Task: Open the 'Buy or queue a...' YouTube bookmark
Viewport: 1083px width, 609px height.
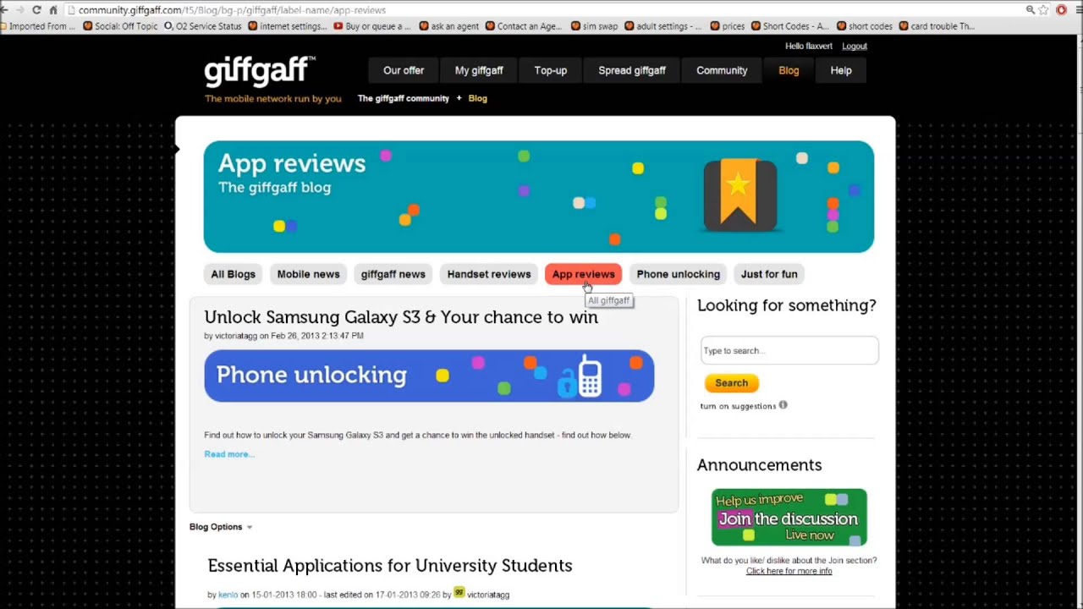Action: 371,26
